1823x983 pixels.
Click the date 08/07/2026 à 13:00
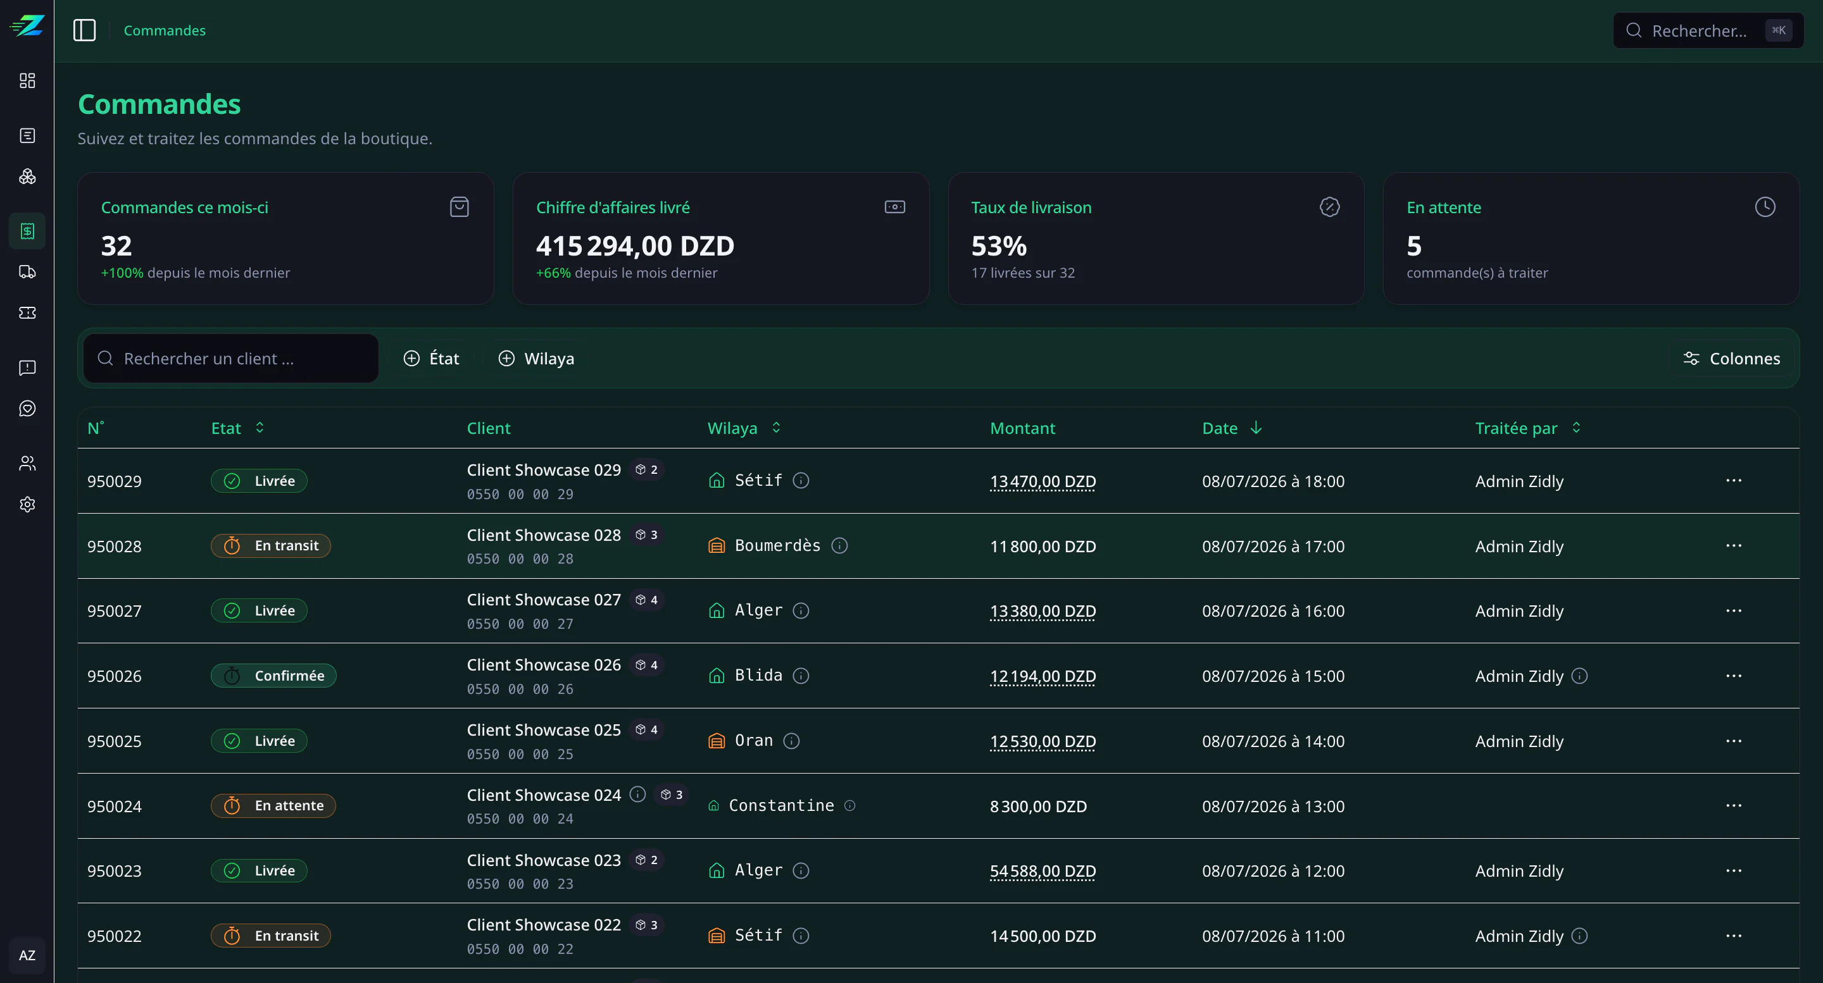(1273, 805)
